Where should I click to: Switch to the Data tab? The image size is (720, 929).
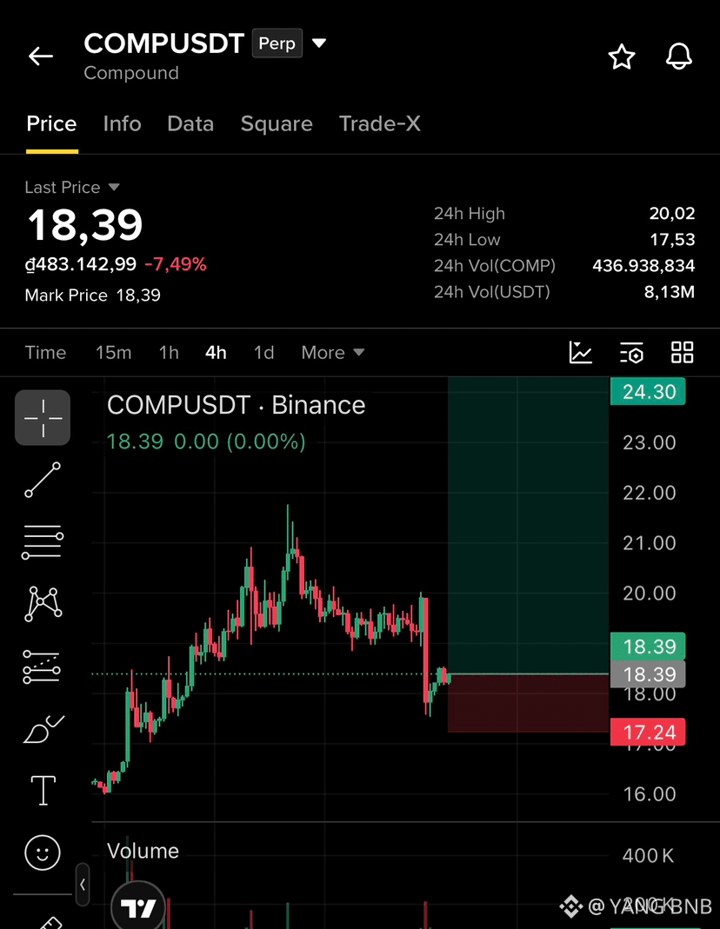pyautogui.click(x=190, y=123)
